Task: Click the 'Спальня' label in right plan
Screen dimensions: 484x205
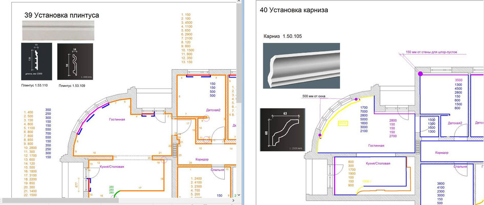Action: (460, 167)
